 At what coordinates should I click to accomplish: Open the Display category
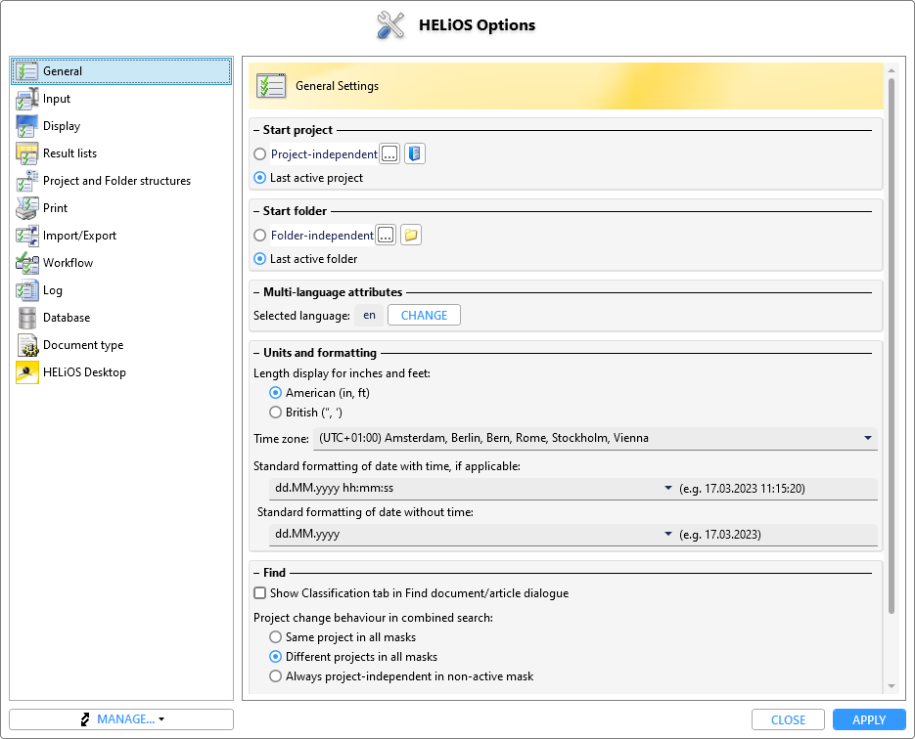tap(121, 126)
